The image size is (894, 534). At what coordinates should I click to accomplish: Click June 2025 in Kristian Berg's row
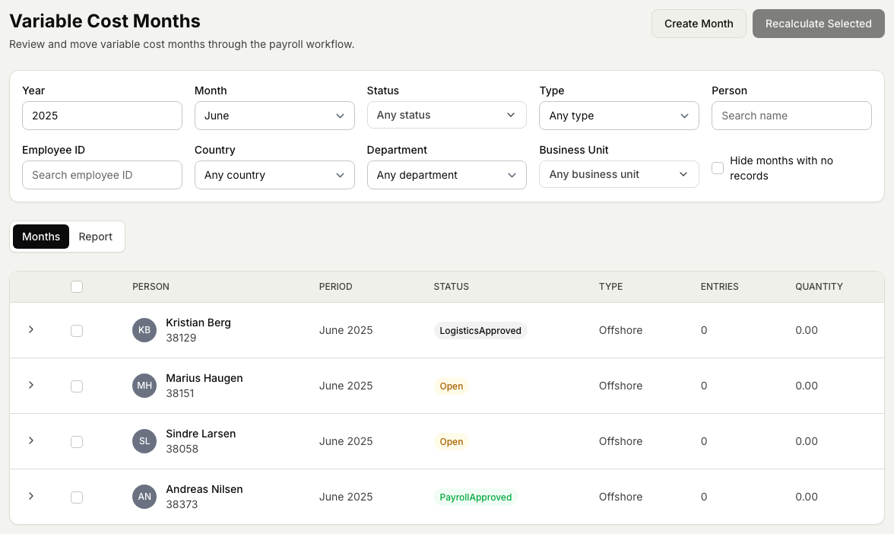(x=345, y=330)
